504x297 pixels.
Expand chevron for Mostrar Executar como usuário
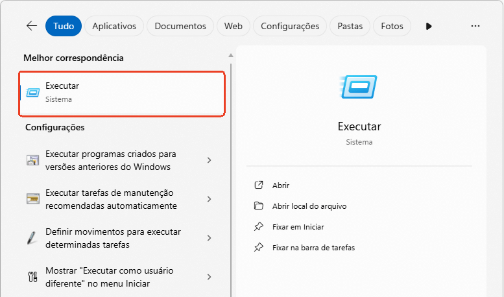pos(210,277)
